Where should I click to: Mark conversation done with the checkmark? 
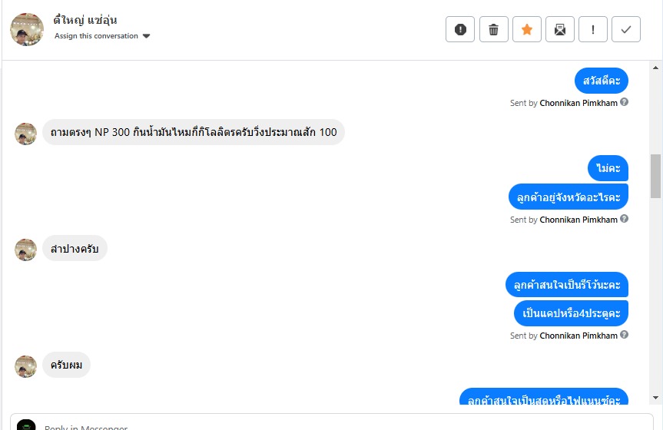pos(626,29)
